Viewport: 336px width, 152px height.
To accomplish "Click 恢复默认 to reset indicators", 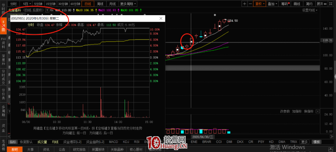I will pos(26,142).
